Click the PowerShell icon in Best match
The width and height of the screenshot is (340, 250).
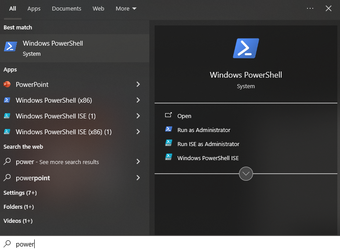pos(11,46)
